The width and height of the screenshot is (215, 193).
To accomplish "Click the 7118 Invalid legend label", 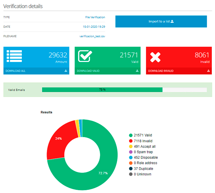I will pos(143,141).
